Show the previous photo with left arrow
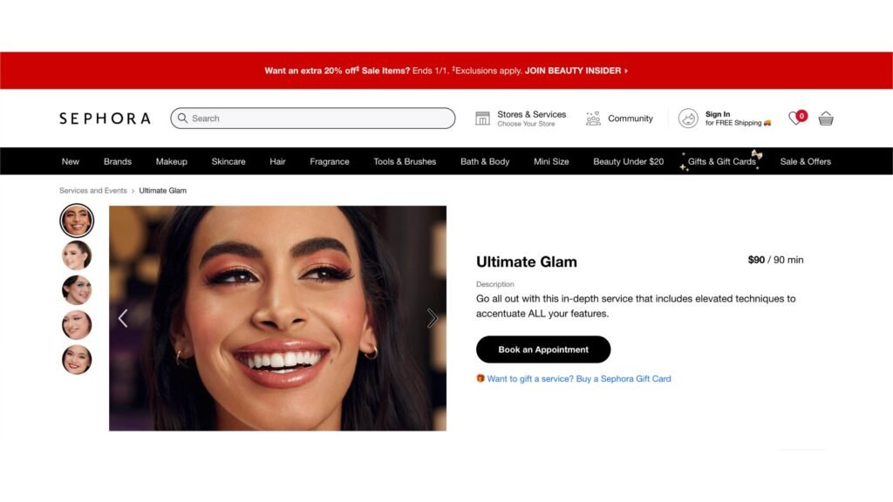This screenshot has width=893, height=502. (122, 318)
